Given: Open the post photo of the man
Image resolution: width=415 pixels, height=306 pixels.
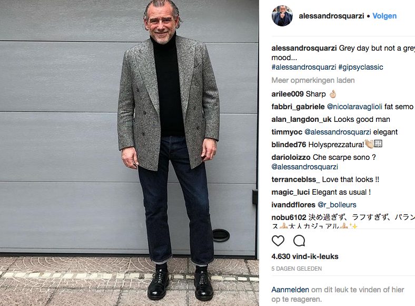Looking at the screenshot, I should coord(130,153).
